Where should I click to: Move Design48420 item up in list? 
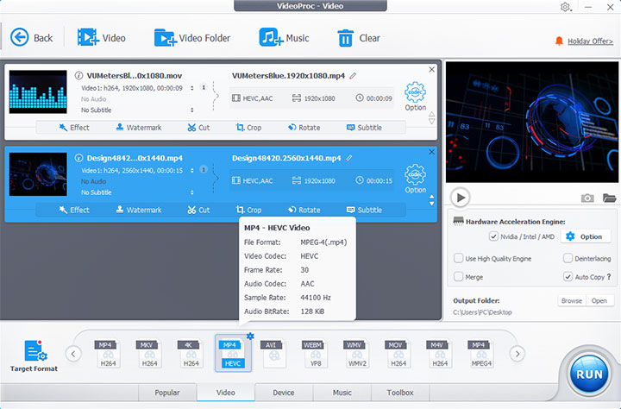tap(432, 197)
